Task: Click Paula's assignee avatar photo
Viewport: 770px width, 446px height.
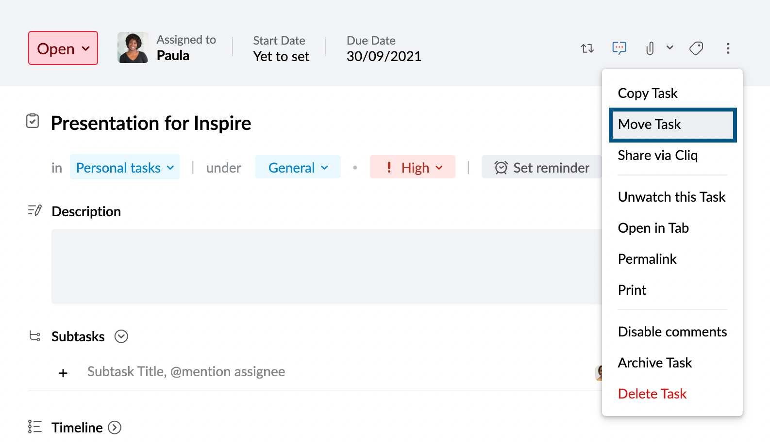Action: (133, 48)
